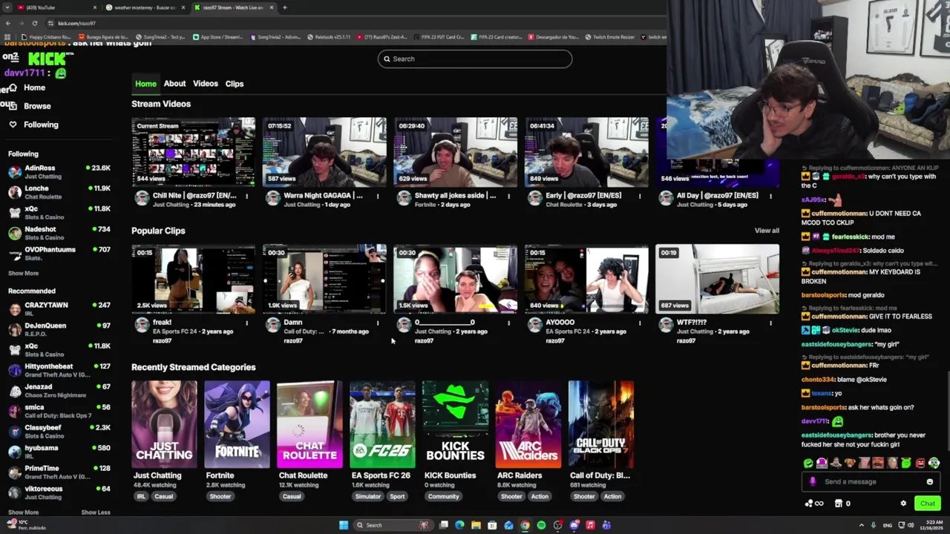The height and width of the screenshot is (534, 950).
Task: Open the ARC Raiders category card
Action: coord(528,424)
